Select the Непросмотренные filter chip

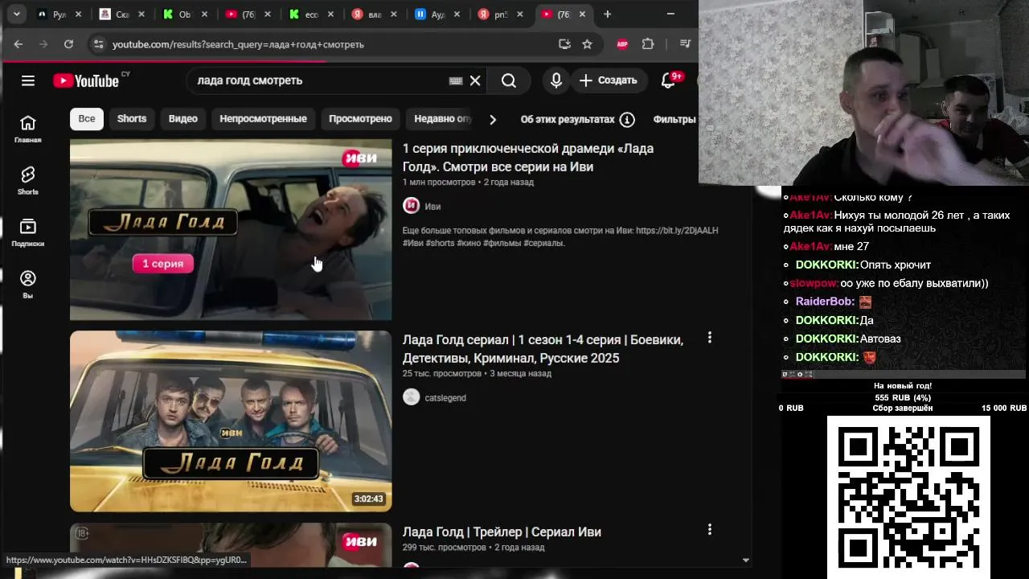point(264,118)
